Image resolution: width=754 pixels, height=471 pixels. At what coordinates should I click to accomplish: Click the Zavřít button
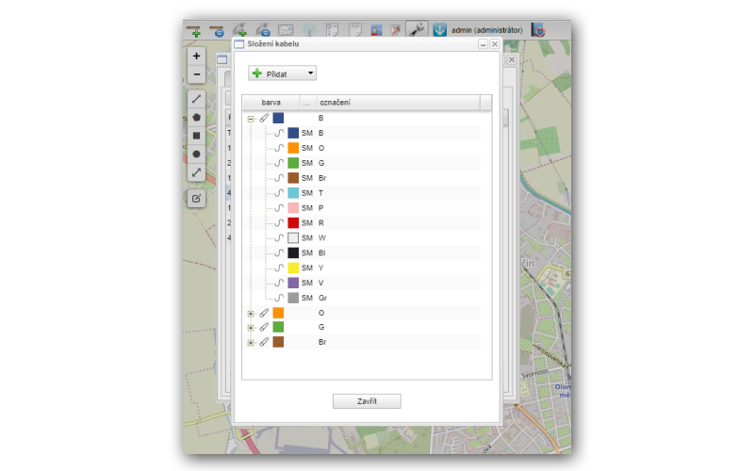click(367, 401)
